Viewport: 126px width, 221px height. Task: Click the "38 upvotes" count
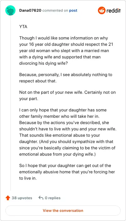coord(22,198)
